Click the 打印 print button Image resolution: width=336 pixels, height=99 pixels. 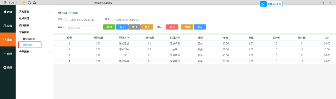click(187, 27)
